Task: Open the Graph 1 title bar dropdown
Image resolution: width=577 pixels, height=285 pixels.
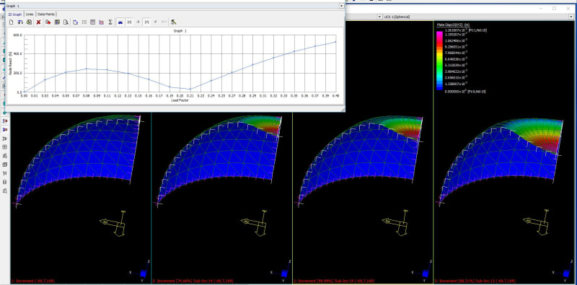Action: point(341,6)
